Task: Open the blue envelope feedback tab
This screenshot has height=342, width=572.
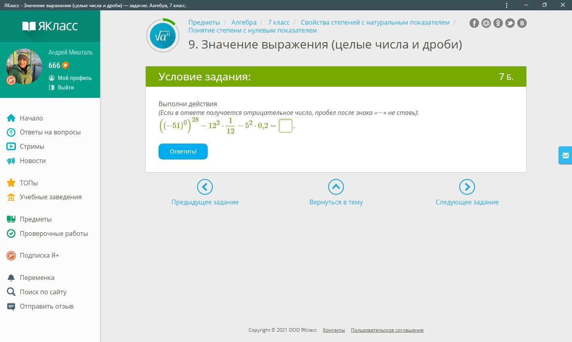Action: click(565, 155)
